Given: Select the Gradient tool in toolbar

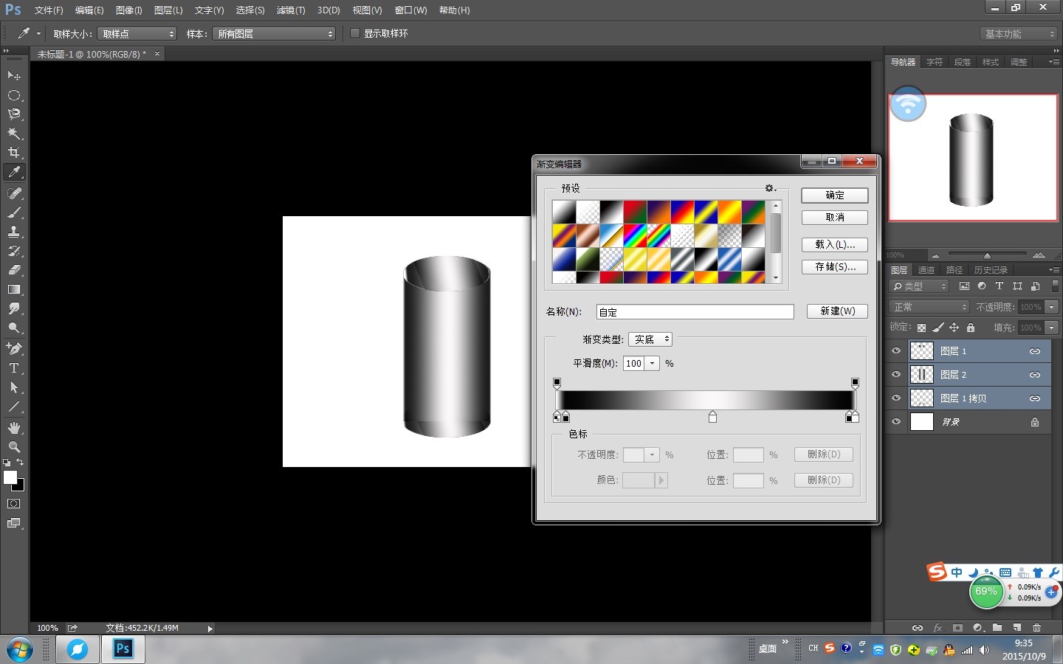Looking at the screenshot, I should coord(14,289).
